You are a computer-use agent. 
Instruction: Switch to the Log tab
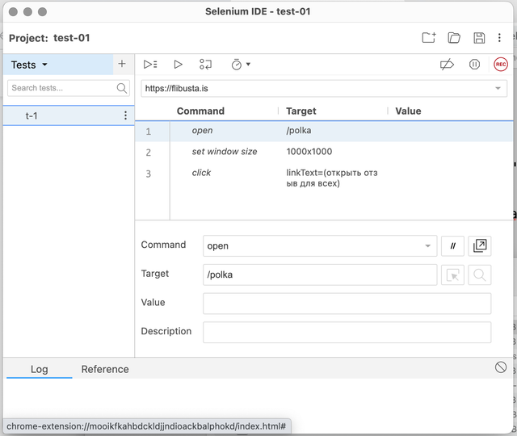click(39, 369)
